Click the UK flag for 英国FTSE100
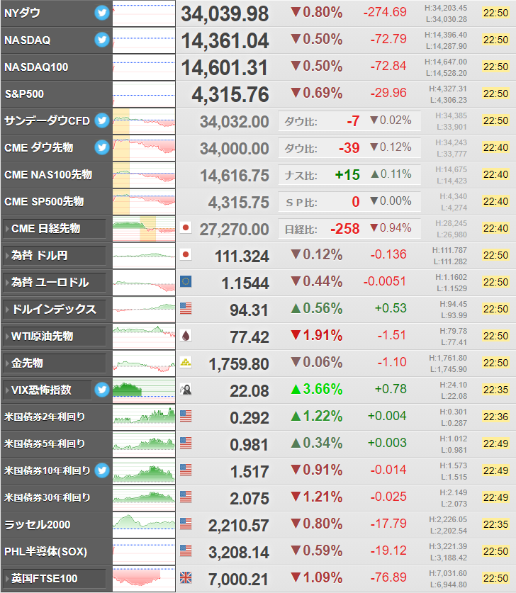 click(186, 577)
